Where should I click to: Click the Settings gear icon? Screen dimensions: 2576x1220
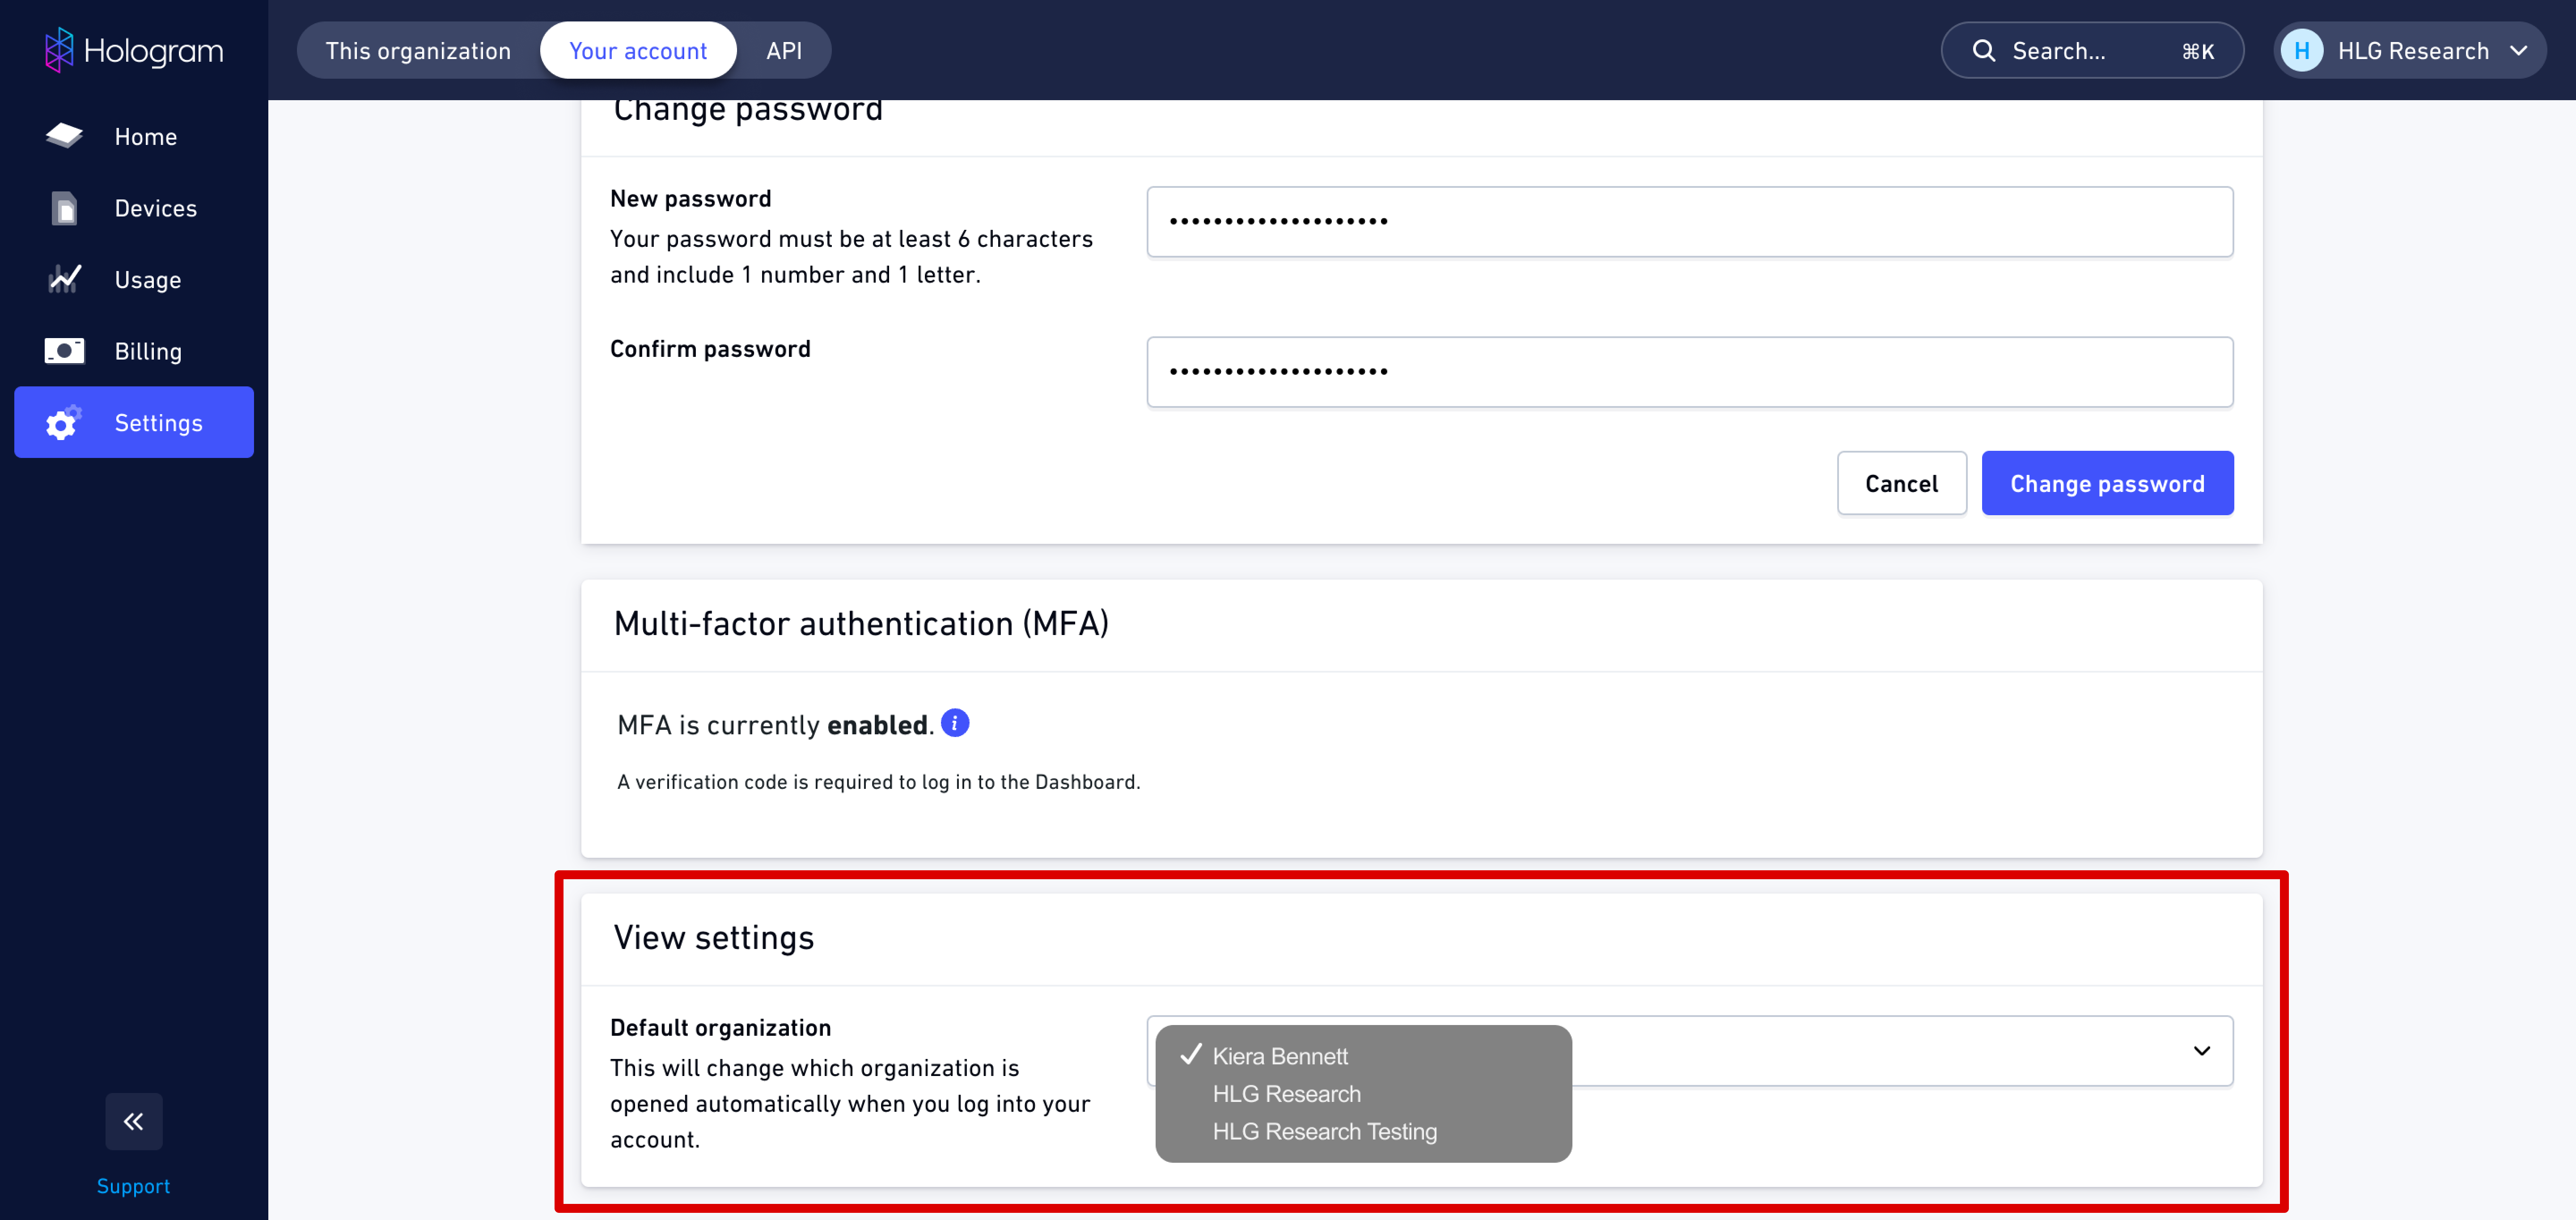pos(63,423)
